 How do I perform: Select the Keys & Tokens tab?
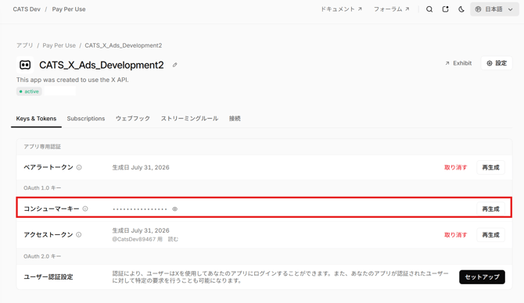point(36,119)
